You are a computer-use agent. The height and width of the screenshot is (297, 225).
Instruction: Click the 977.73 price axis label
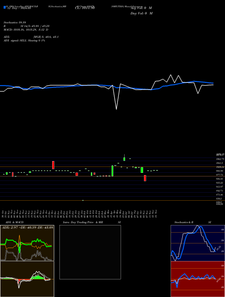pos(220,175)
